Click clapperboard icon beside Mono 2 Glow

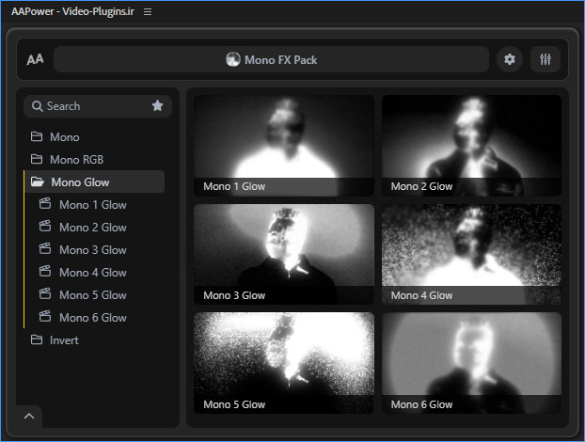point(45,226)
